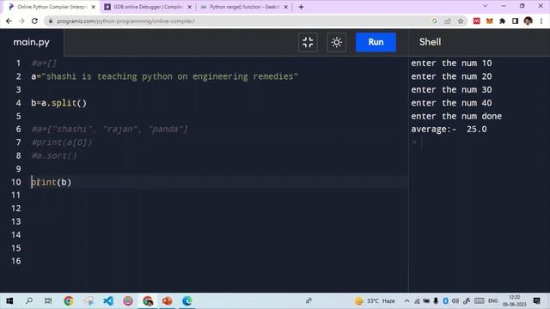The height and width of the screenshot is (309, 550).
Task: Toggle fullscreen editor mode icon
Action: click(308, 42)
